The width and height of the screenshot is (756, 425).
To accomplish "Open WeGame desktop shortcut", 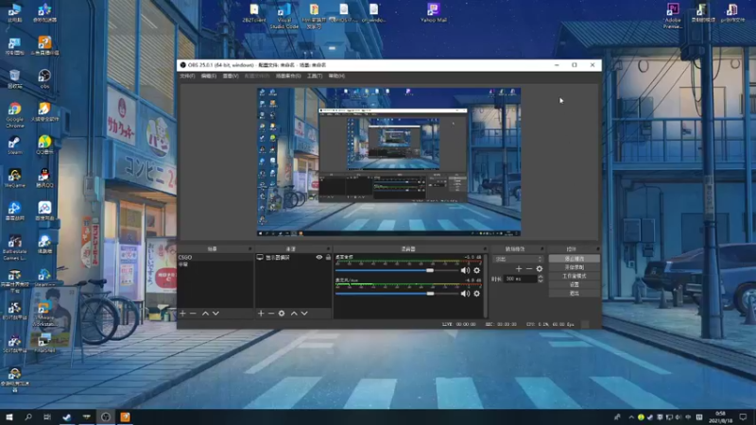I will 14,178.
